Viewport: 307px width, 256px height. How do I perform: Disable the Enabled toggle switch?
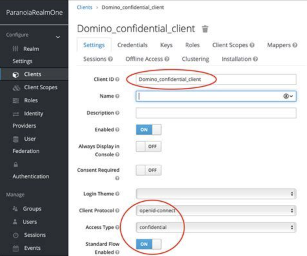tap(148, 130)
